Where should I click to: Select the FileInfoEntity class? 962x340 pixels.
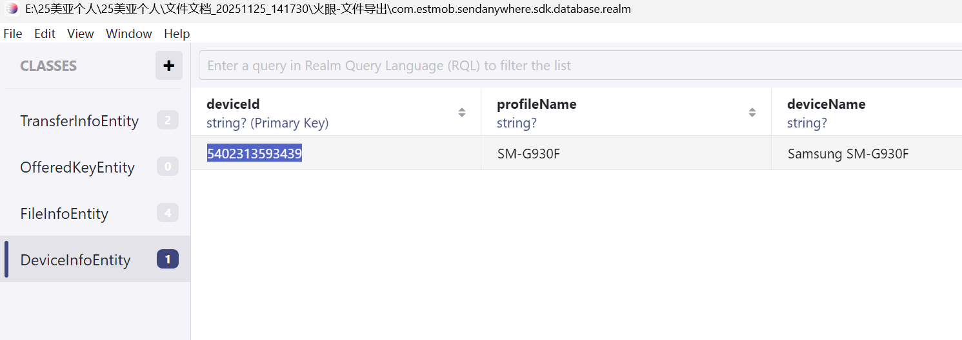point(65,214)
